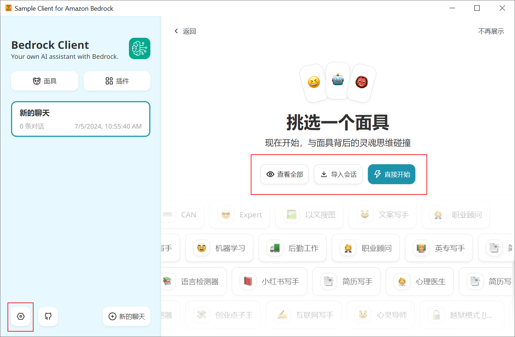Switch to the 面具 tab
This screenshot has width=515, height=337.
[44, 81]
